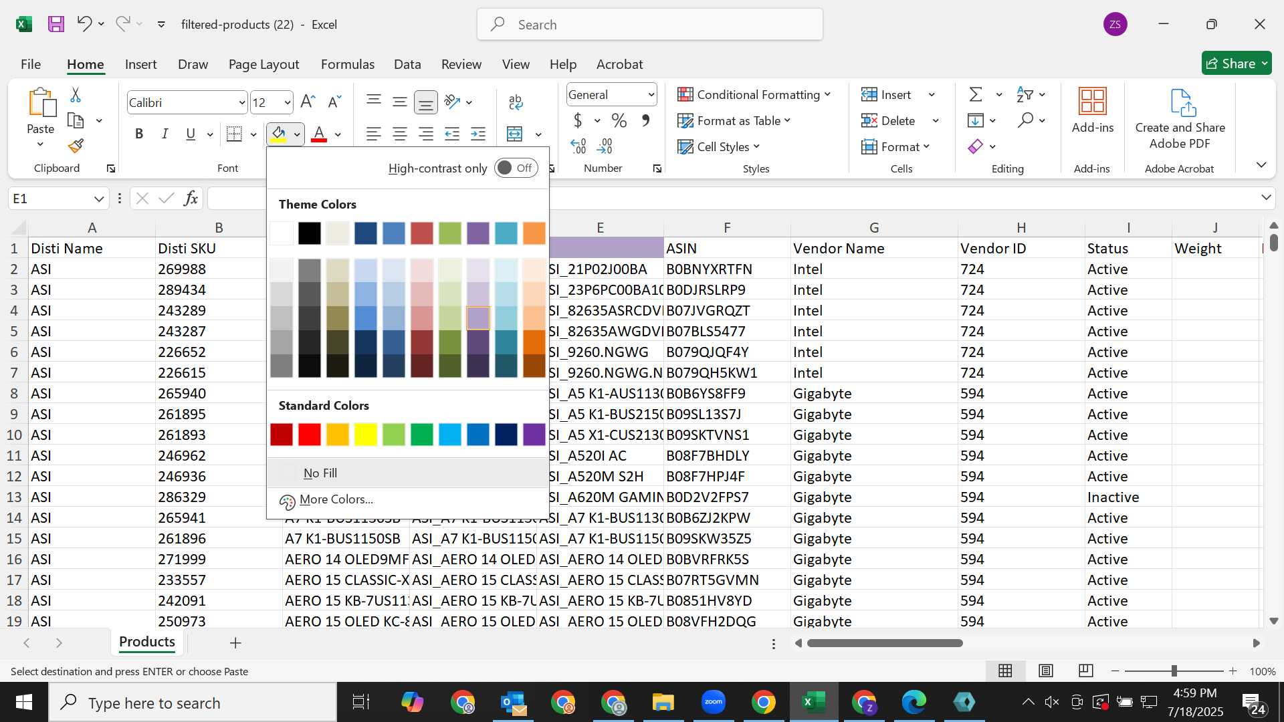The width and height of the screenshot is (1284, 722).
Task: Click the Add-ins icon
Action: tap(1093, 102)
